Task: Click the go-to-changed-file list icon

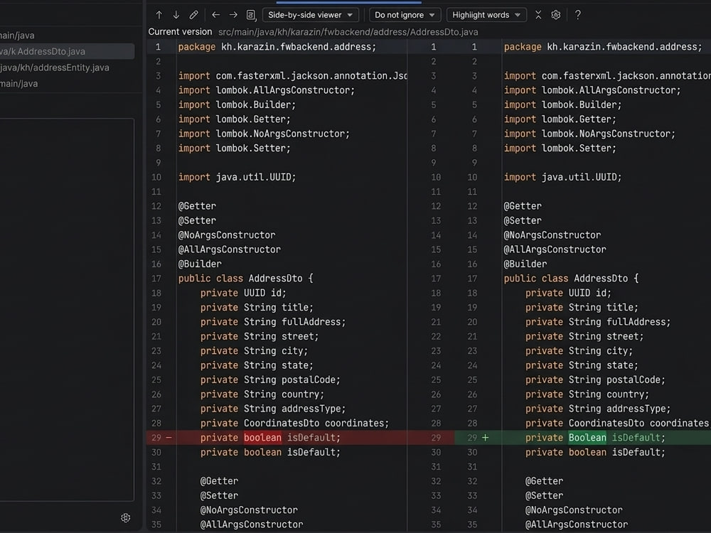Action: coord(251,15)
